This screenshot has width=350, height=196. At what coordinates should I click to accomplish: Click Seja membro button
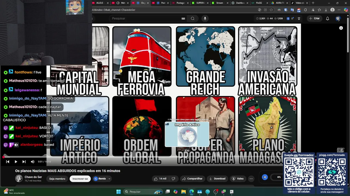tap(57, 179)
